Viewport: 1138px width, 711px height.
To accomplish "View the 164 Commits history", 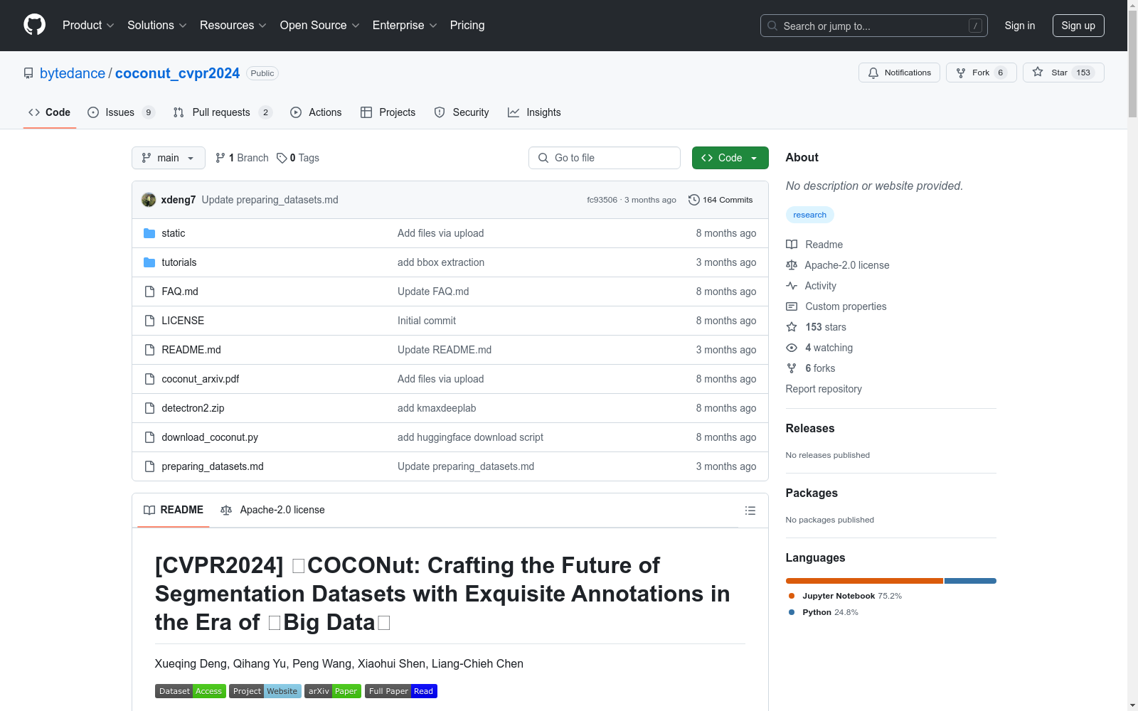I will [x=720, y=200].
